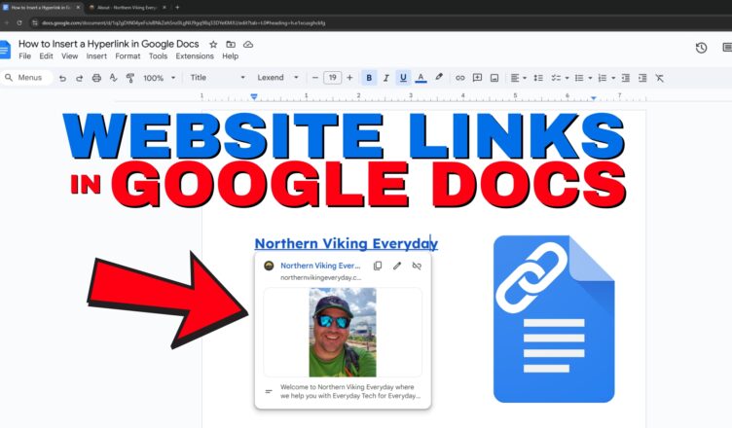Open the 100% zoom dropdown
Image resolution: width=732 pixels, height=428 pixels.
160,78
